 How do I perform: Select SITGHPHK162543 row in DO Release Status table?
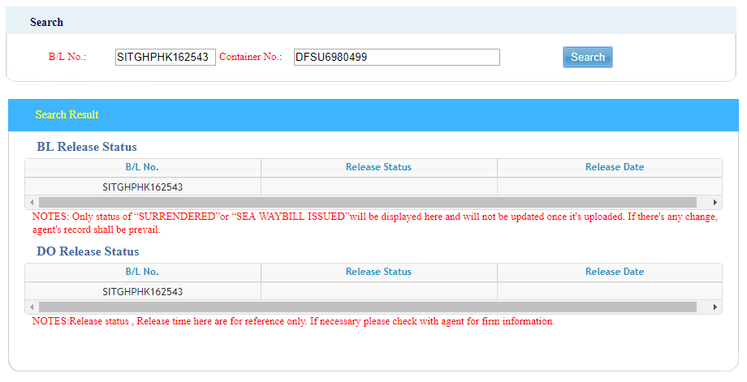[142, 292]
